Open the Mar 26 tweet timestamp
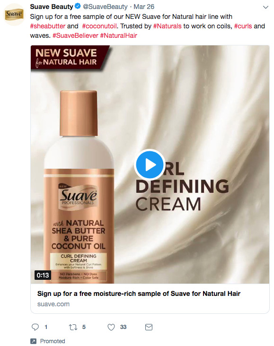 [144, 7]
